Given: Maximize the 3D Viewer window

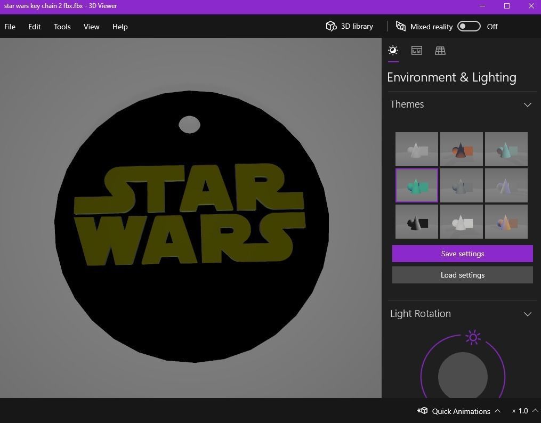Looking at the screenshot, I should tap(507, 6).
